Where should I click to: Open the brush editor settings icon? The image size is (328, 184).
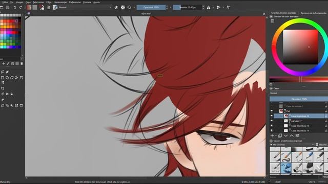pos(49,8)
